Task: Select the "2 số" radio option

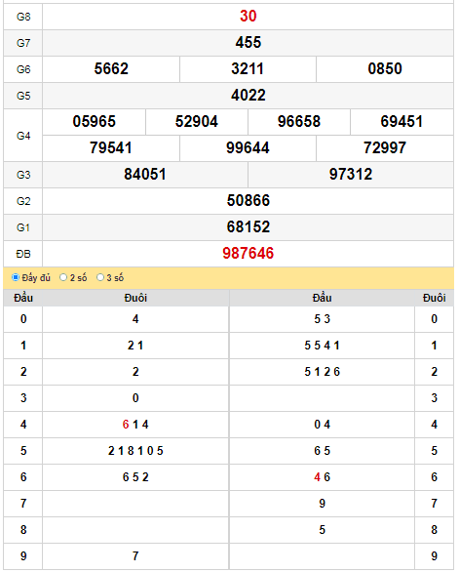Action: 63,277
